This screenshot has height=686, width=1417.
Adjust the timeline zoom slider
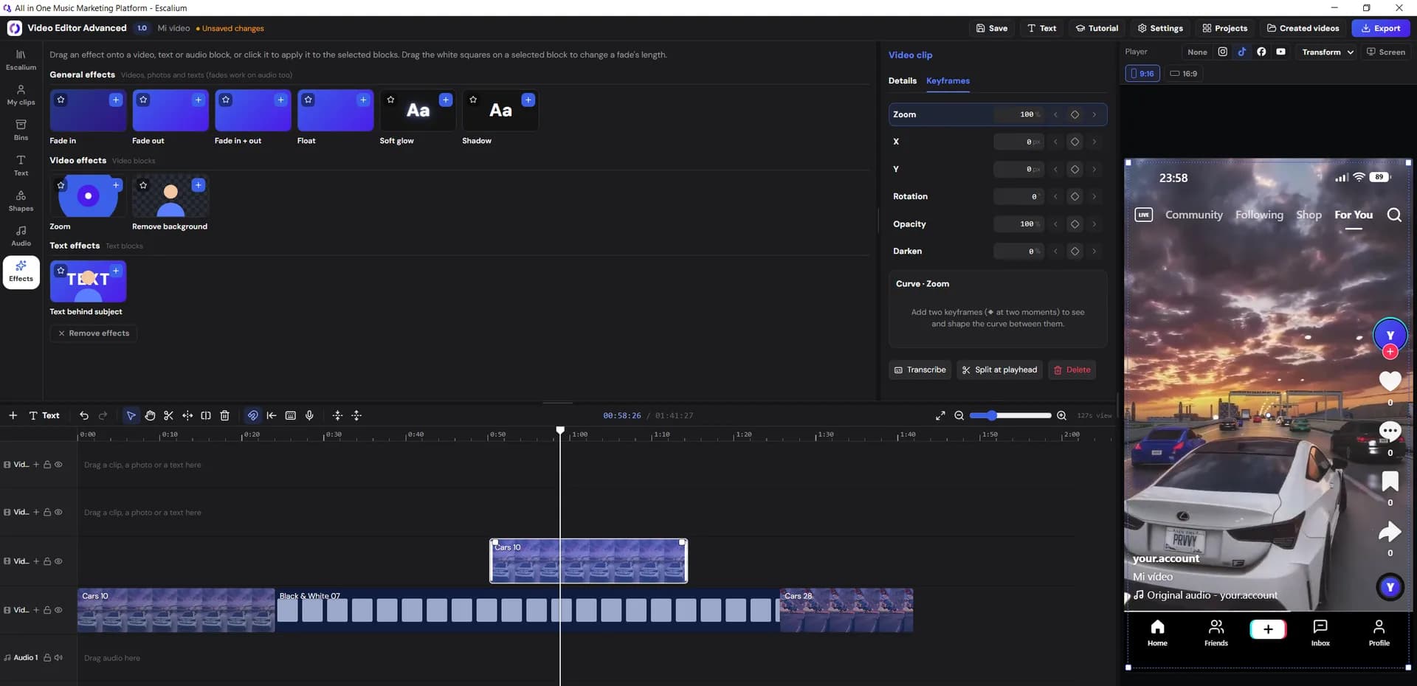pos(1010,415)
